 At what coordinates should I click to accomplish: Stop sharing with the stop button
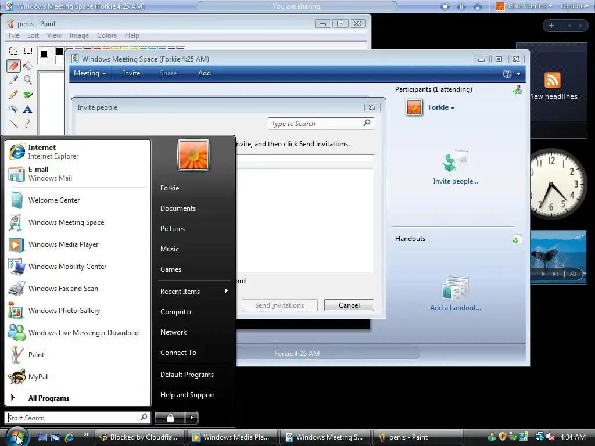click(x=445, y=6)
